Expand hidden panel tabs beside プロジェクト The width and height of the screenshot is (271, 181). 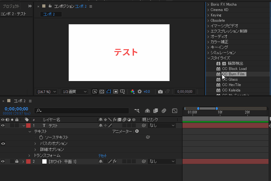coord(30,6)
